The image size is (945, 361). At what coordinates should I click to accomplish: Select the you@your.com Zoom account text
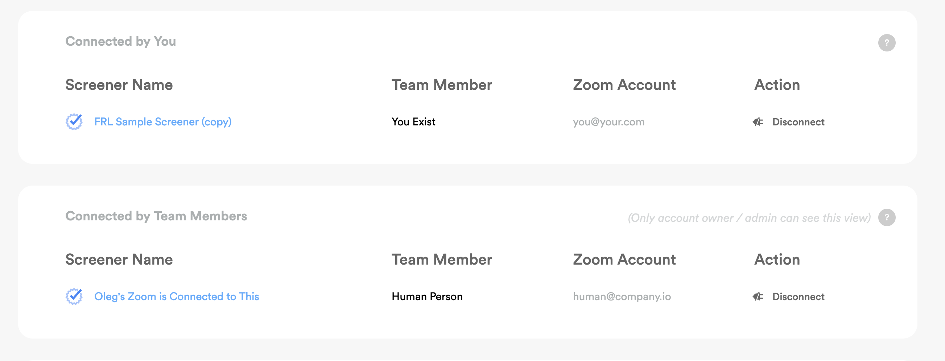tap(608, 122)
